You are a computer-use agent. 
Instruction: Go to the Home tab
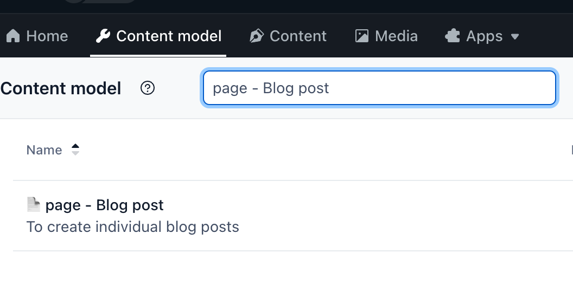pyautogui.click(x=47, y=36)
